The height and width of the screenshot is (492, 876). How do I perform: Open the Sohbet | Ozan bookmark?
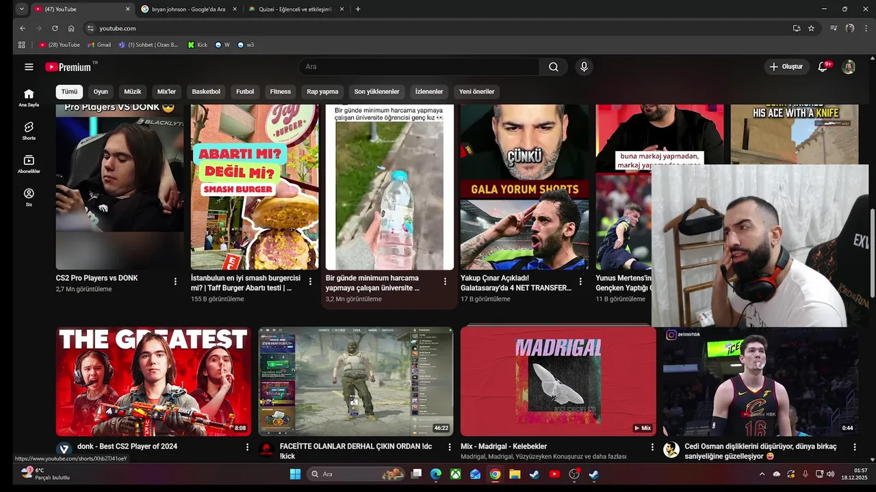[x=149, y=45]
